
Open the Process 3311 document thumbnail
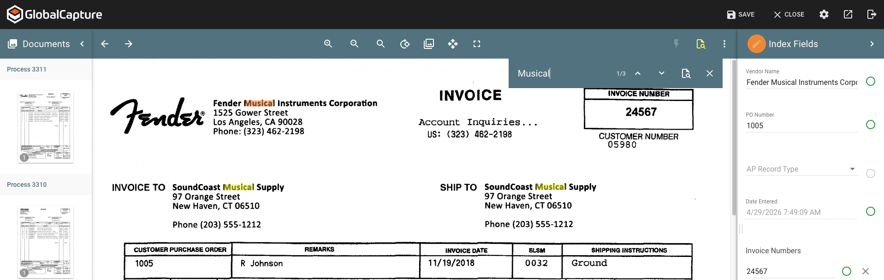tap(46, 127)
